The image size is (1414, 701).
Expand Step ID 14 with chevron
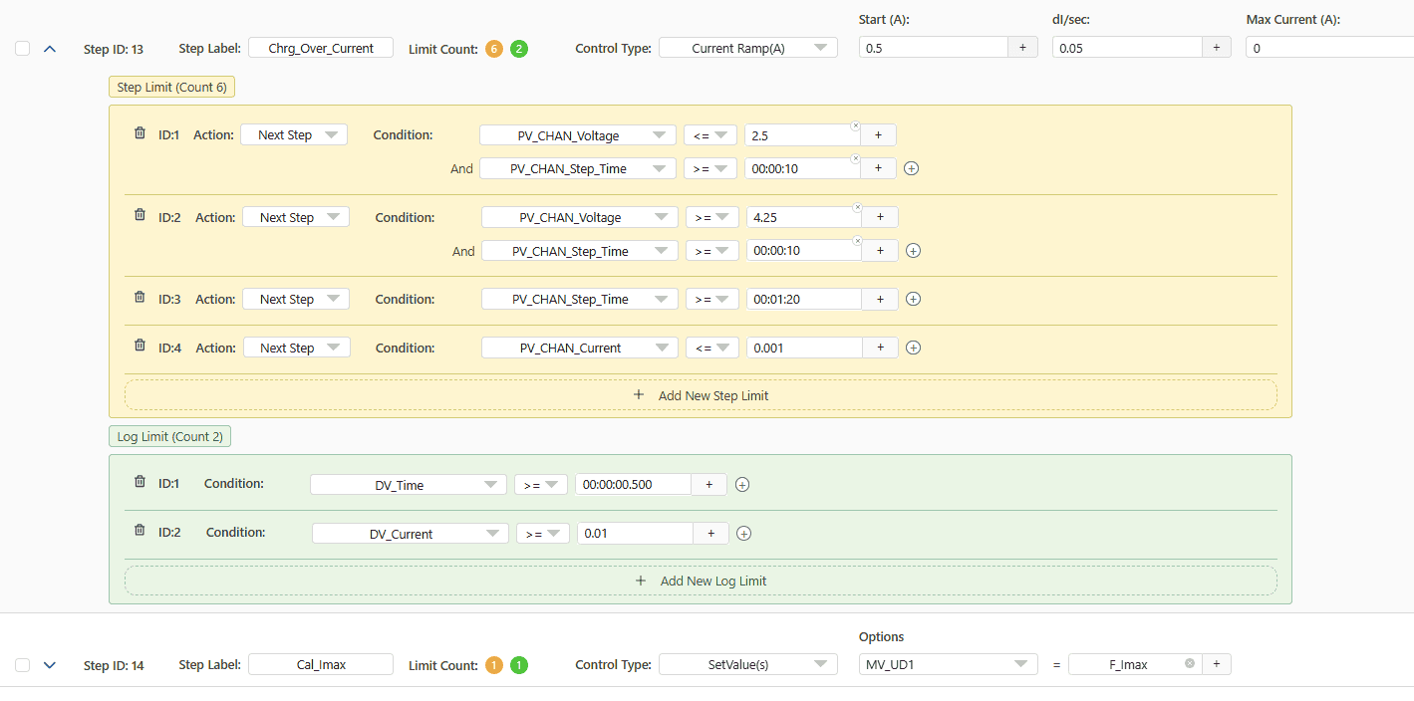click(x=50, y=665)
